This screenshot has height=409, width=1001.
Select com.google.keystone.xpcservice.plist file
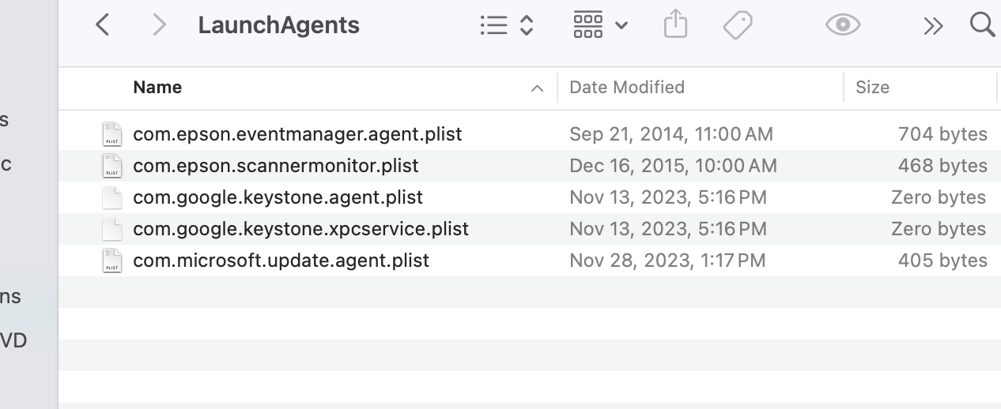300,229
